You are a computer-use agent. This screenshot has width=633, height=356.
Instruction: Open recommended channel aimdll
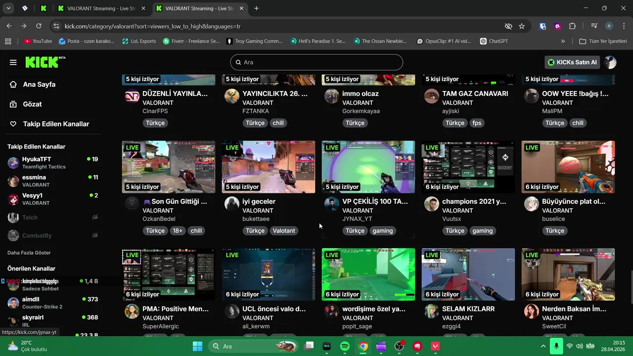pyautogui.click(x=52, y=303)
